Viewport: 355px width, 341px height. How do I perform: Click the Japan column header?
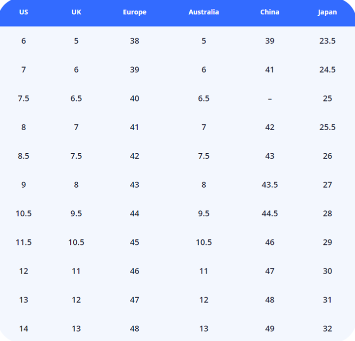tap(327, 12)
